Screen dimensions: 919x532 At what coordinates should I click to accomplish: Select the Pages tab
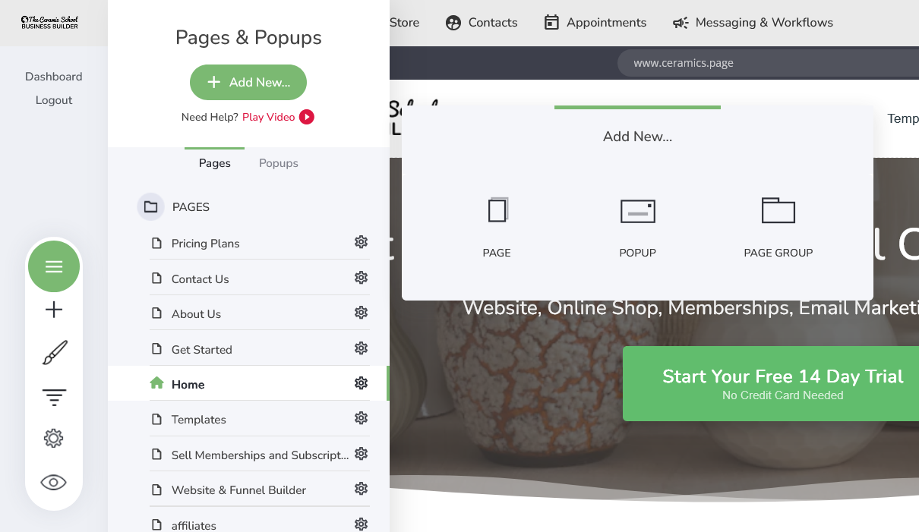point(215,163)
